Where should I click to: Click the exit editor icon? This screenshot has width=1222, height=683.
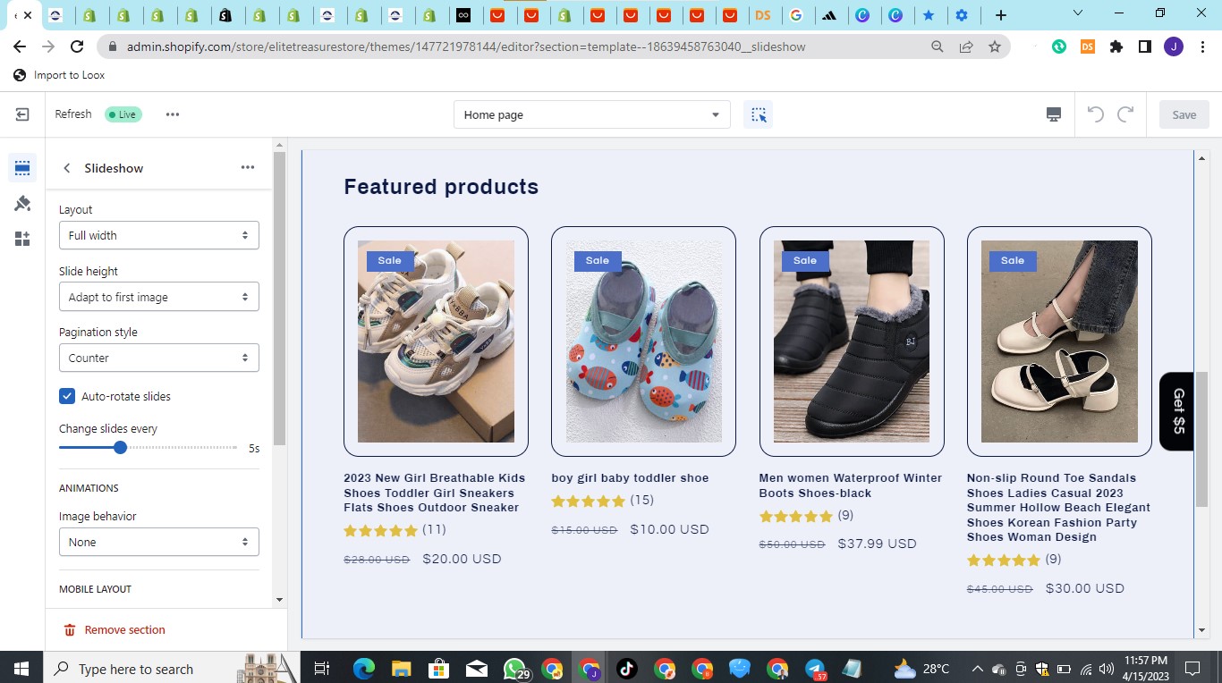tap(22, 114)
